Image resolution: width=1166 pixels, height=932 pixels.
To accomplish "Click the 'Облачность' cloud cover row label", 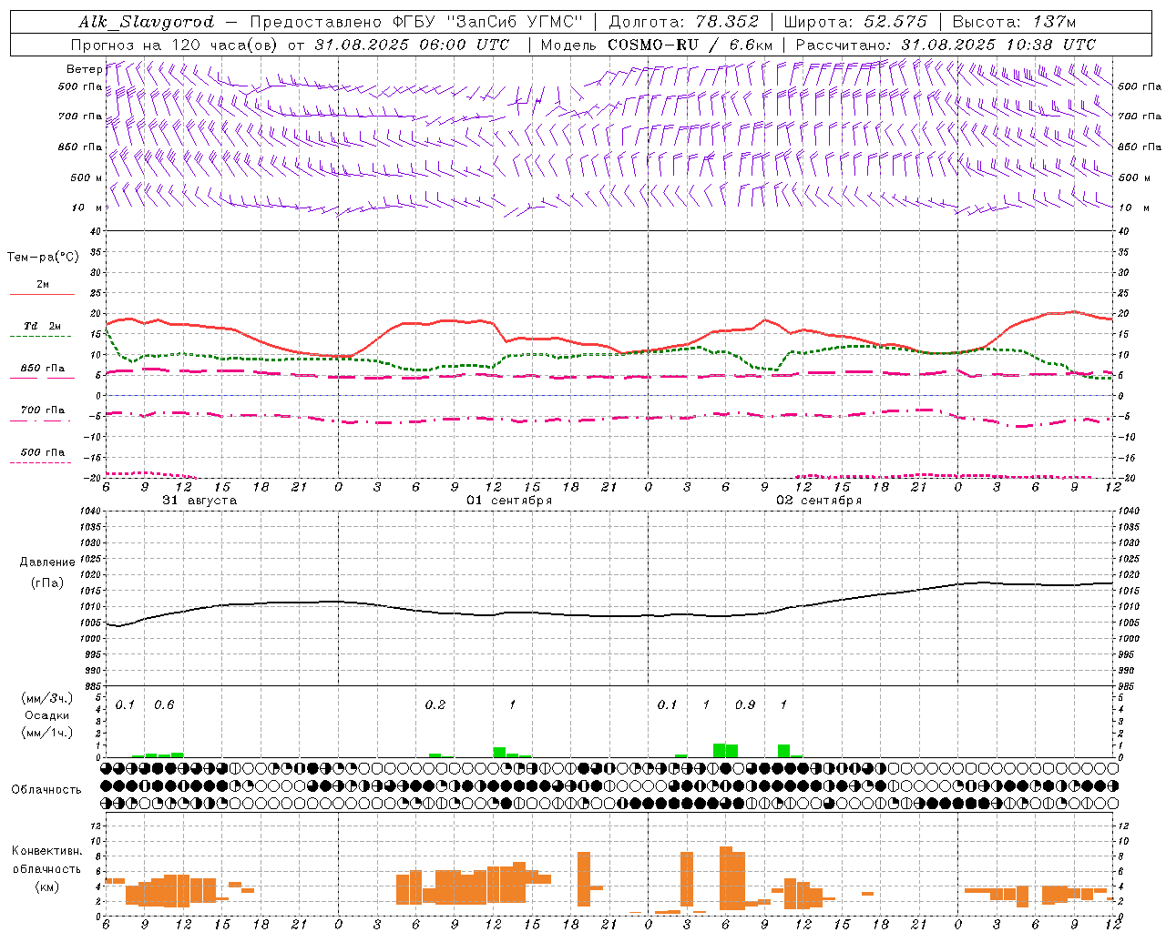I will [46, 790].
